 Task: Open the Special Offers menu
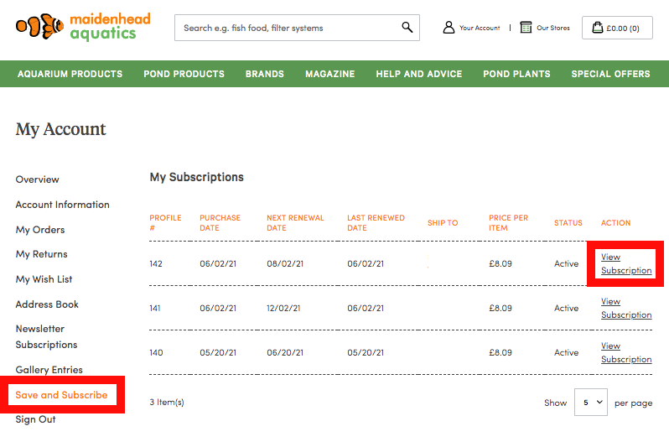point(610,74)
